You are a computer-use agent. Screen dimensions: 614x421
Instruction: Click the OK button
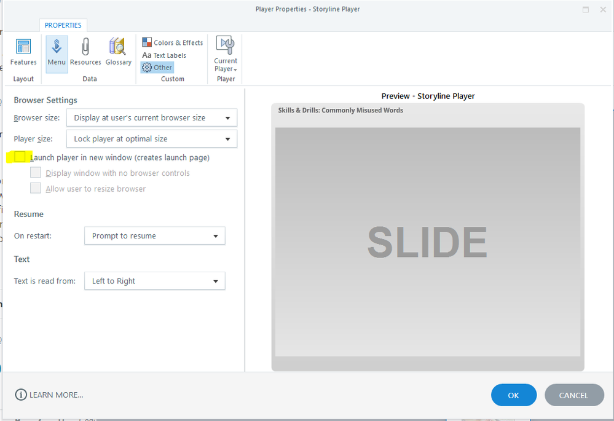[x=514, y=395]
